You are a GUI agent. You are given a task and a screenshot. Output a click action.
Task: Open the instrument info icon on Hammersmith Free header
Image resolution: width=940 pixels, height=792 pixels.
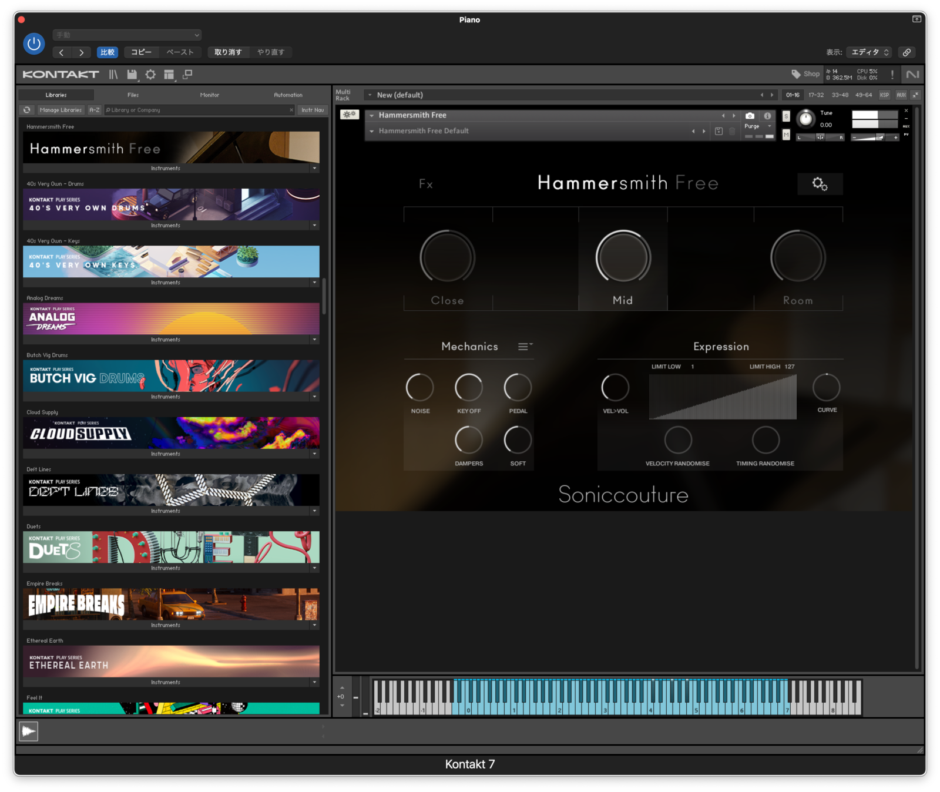click(767, 116)
